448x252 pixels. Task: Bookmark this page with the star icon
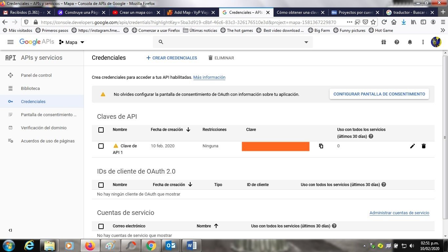click(x=373, y=22)
